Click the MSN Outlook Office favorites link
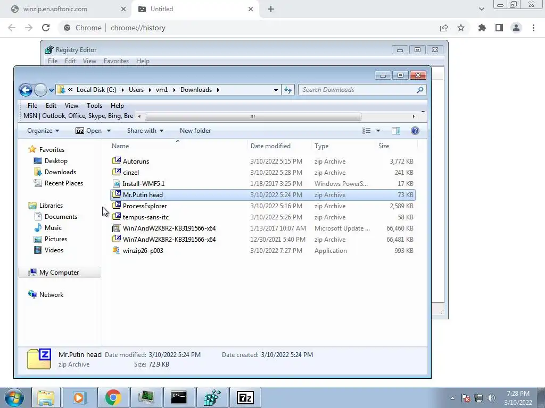The width and height of the screenshot is (545, 408). (78, 116)
